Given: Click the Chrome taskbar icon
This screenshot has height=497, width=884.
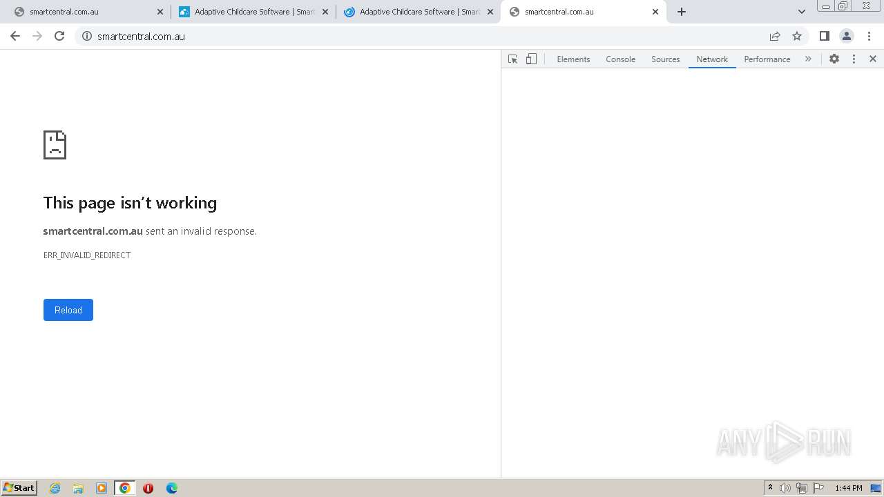Looking at the screenshot, I should [x=125, y=488].
